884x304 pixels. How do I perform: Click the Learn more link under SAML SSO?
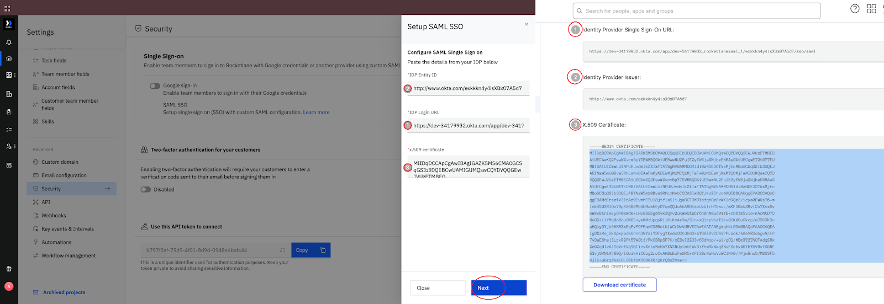click(316, 113)
